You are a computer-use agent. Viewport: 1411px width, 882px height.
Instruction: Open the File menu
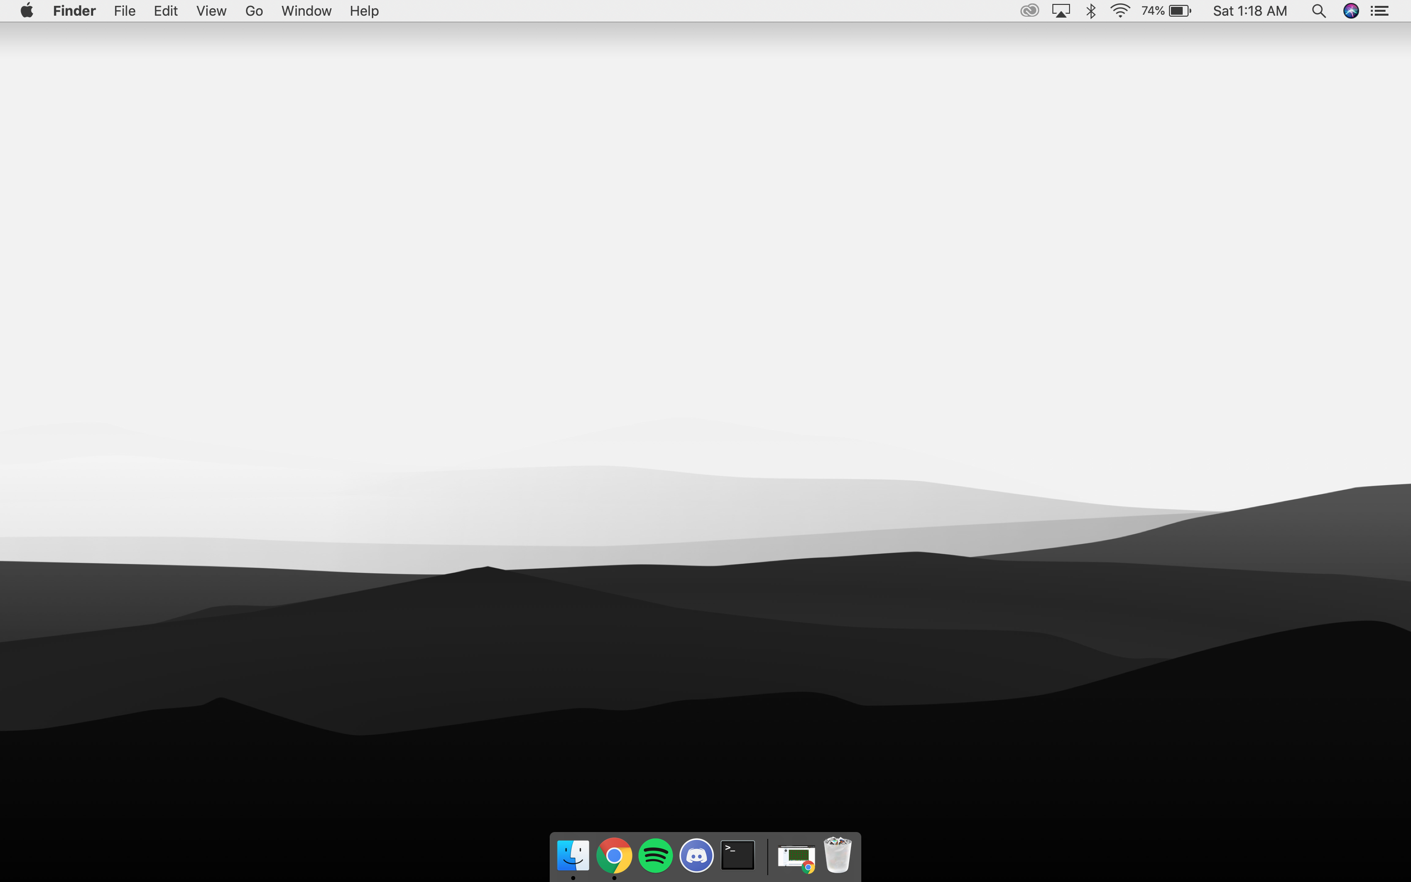coord(124,11)
